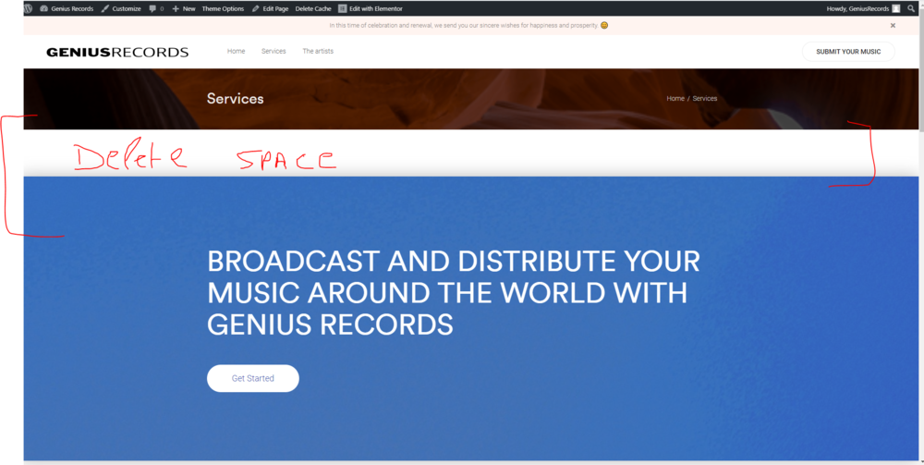Open Theme Options in admin bar
The width and height of the screenshot is (924, 465).
[223, 9]
